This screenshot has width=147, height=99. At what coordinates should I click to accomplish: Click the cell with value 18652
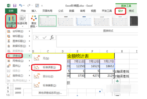tap(107, 66)
